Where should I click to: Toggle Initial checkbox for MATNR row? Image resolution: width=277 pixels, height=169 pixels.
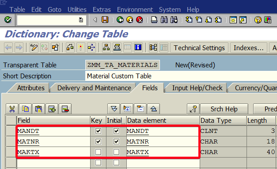(x=116, y=142)
